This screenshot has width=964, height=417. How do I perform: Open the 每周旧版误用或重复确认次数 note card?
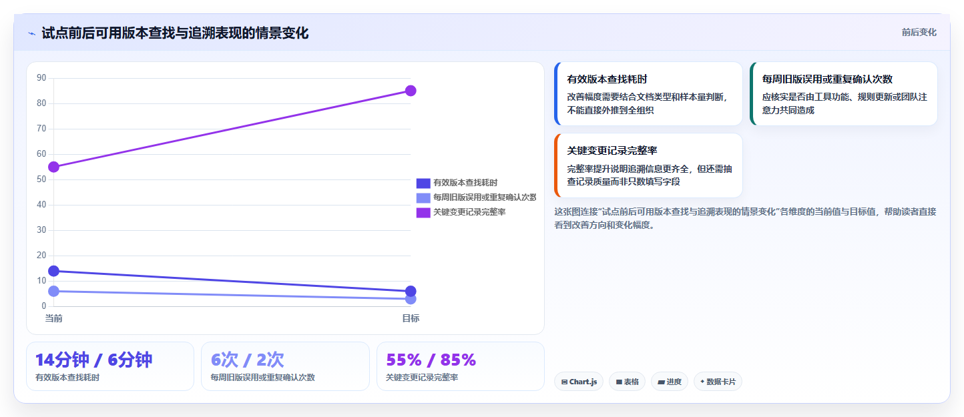pyautogui.click(x=844, y=93)
